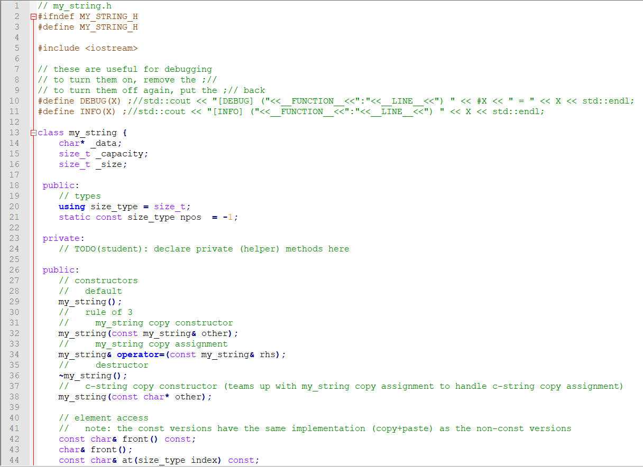Click on "#define MY_STRING_H" text

pos(88,27)
